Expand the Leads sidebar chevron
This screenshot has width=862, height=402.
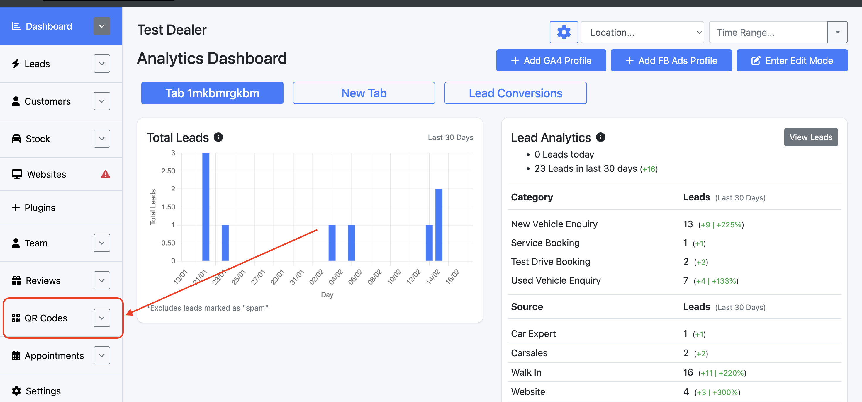click(102, 64)
